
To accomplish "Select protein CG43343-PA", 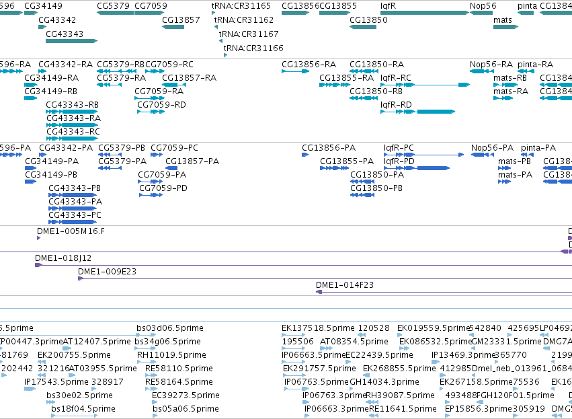I will 73,208.
